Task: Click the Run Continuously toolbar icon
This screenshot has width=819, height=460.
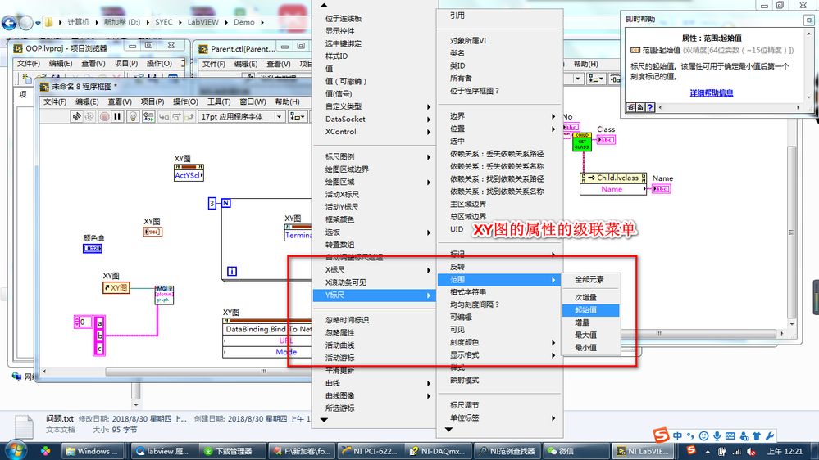Action: 89,116
